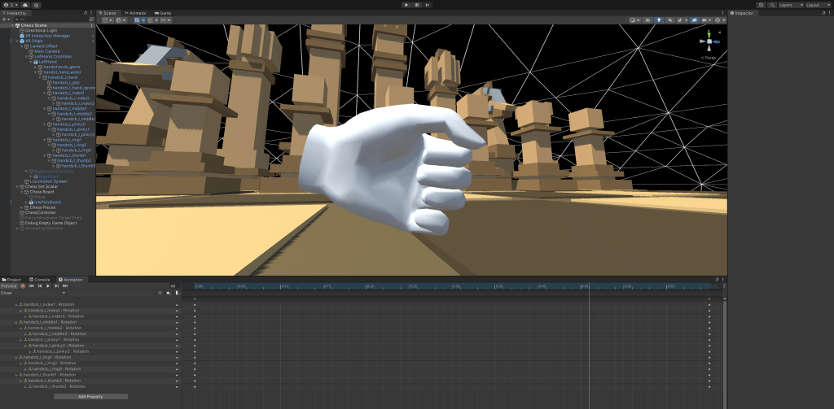Switch to the Game tab

point(162,13)
